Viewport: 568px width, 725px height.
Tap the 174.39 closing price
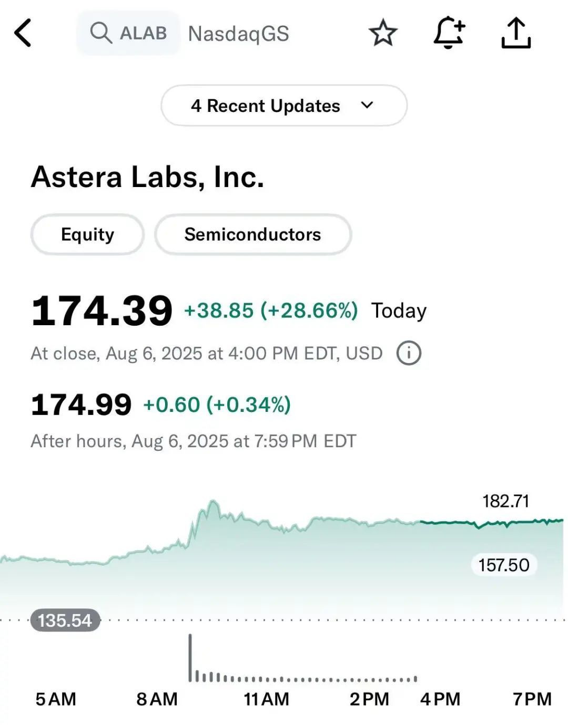tap(102, 311)
